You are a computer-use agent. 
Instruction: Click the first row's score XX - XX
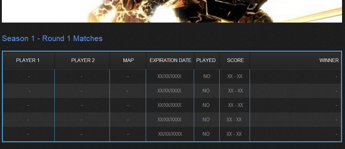235,77
